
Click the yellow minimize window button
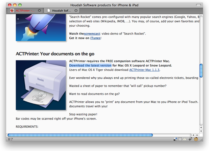[x=15, y=5]
